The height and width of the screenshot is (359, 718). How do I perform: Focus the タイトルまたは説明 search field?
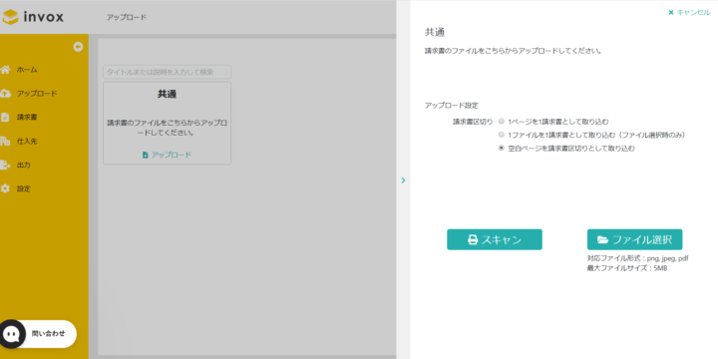pos(167,72)
